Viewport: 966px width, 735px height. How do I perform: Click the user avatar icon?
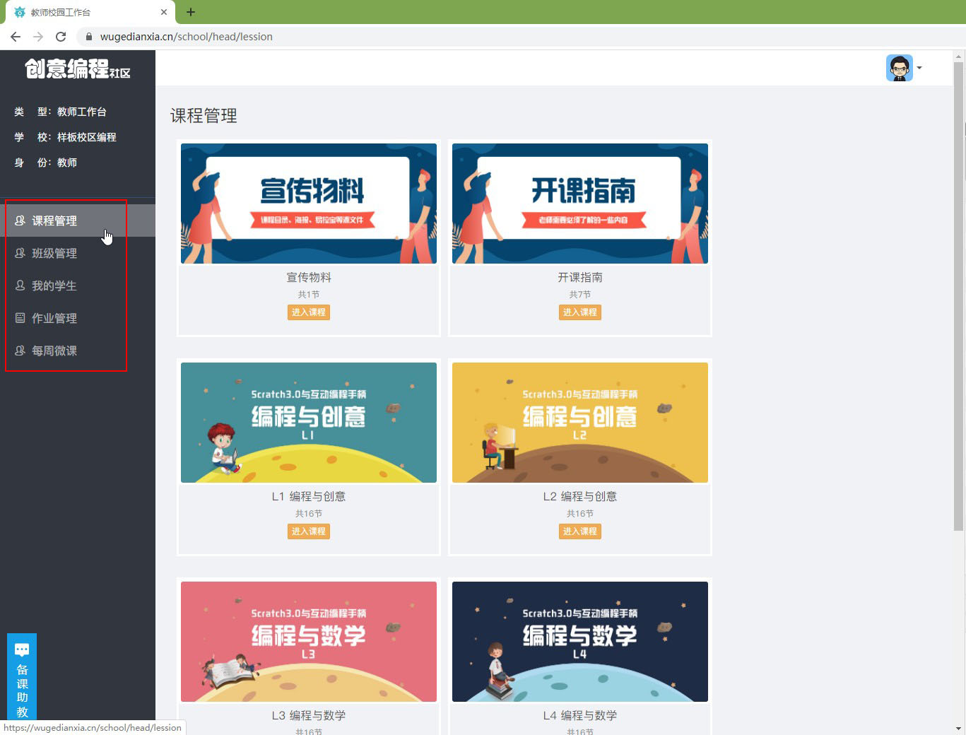coord(900,68)
